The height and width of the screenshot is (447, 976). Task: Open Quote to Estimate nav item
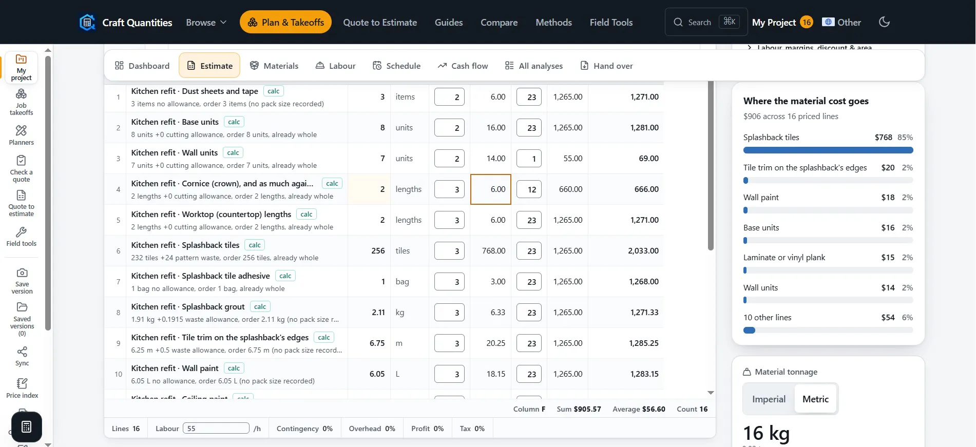click(380, 22)
